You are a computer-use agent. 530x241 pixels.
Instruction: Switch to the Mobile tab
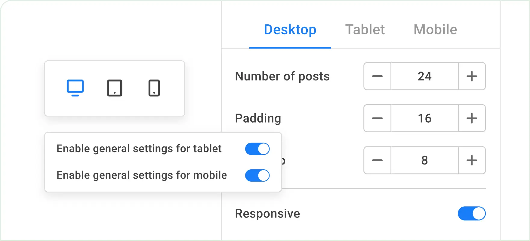tap(435, 30)
